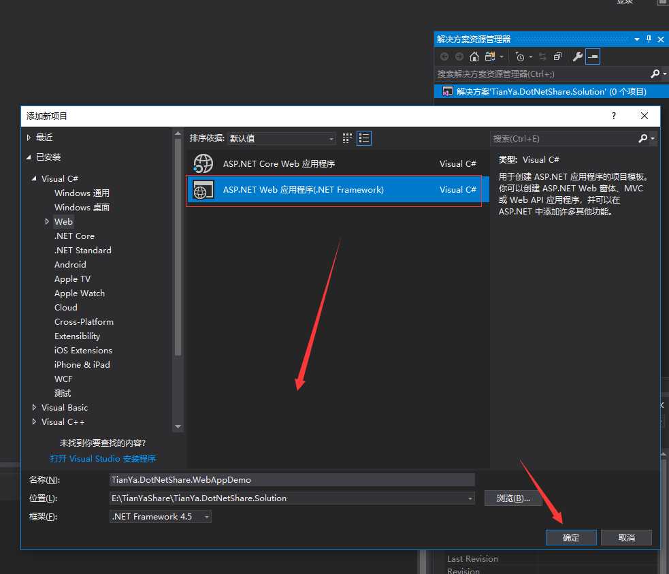The height and width of the screenshot is (574, 669).
Task: Collapse 已安装 node in template tree
Action: coord(29,157)
